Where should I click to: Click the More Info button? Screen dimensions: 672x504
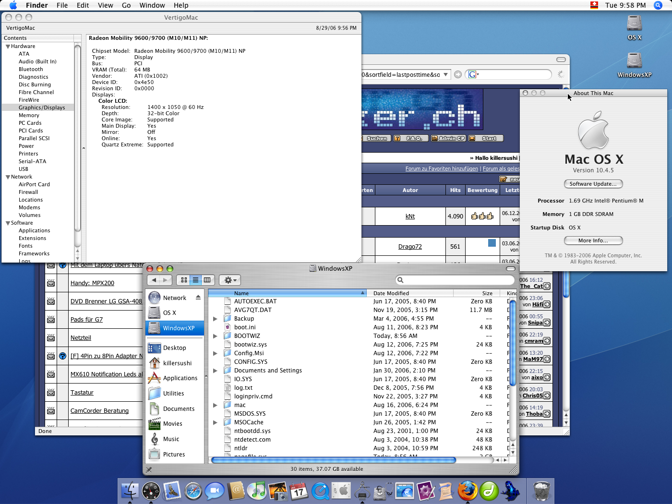tap(593, 240)
